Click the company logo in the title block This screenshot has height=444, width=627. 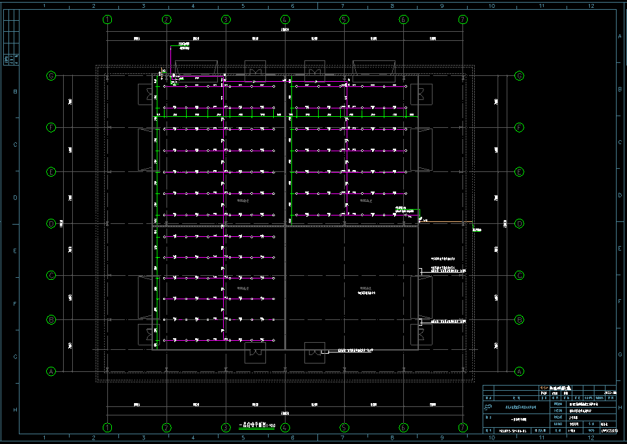488,406
